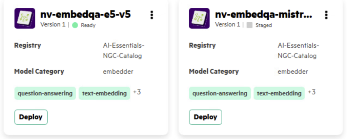Click the nv-embedqa-mistral model icon

(199, 18)
